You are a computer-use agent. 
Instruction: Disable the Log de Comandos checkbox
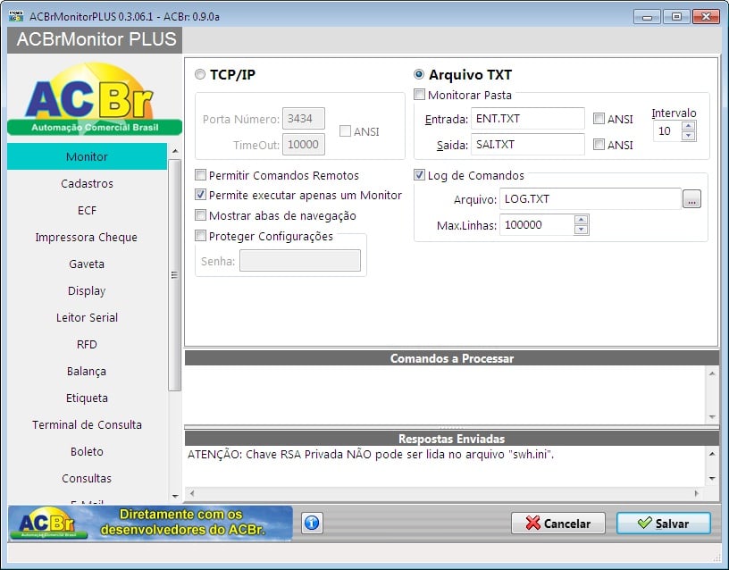coord(419,175)
